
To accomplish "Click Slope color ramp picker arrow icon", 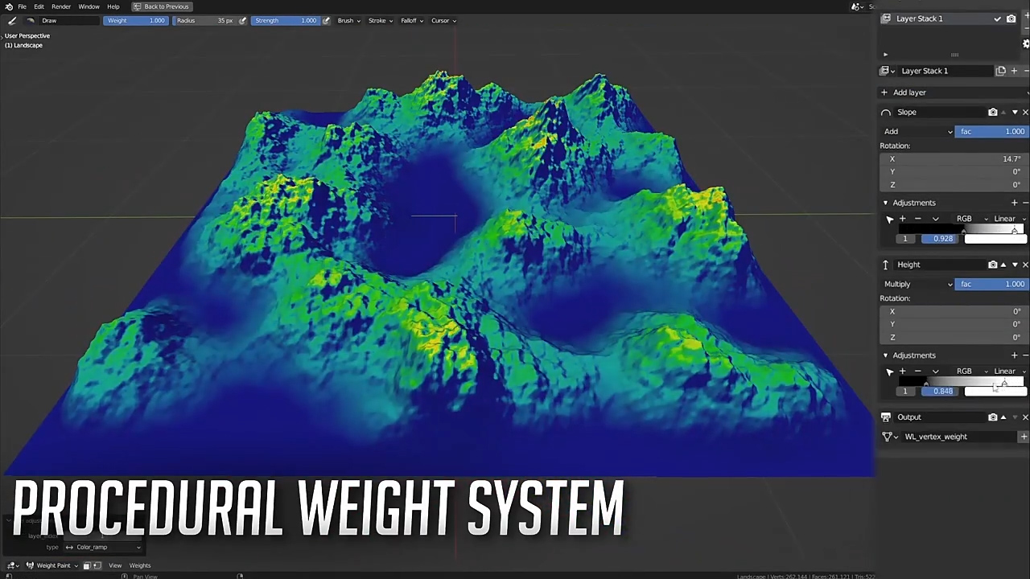I will 890,220.
